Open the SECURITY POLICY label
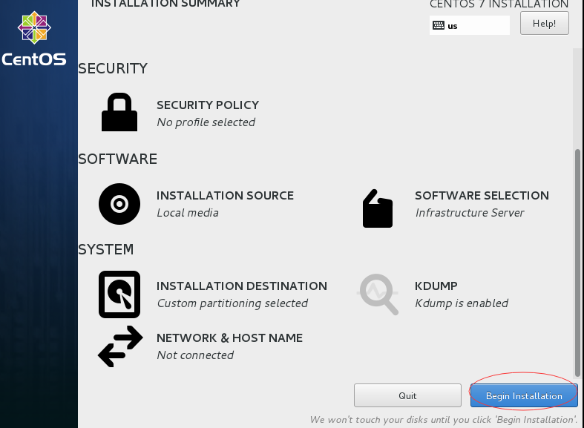 coord(208,105)
